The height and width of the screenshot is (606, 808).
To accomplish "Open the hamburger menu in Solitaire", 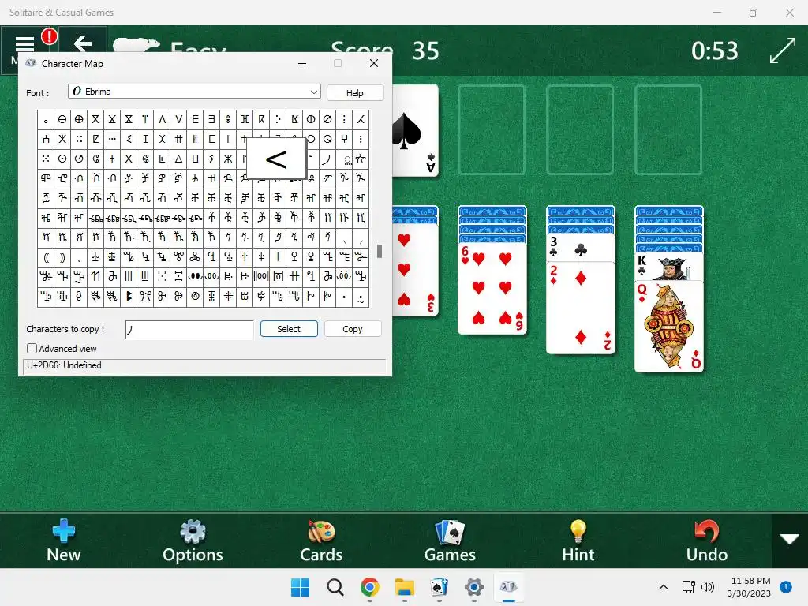I will (24, 44).
